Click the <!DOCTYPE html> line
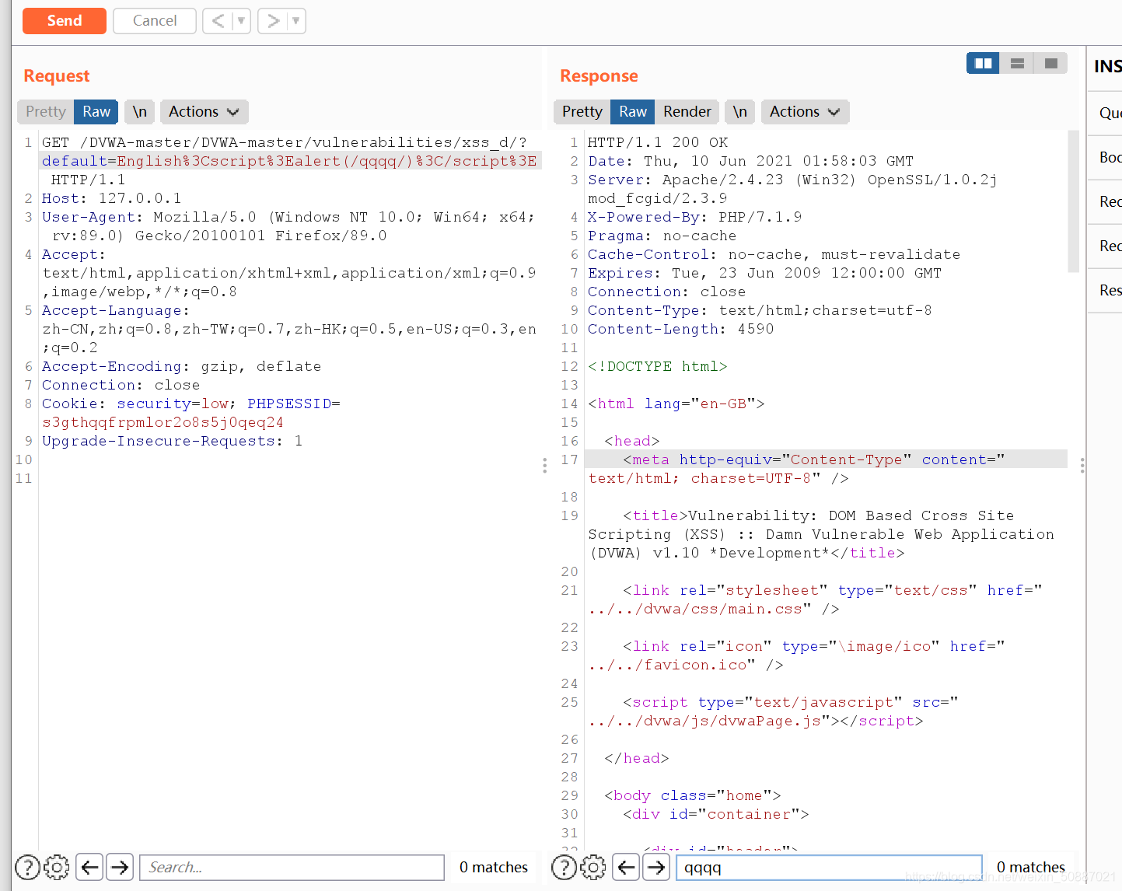The width and height of the screenshot is (1122, 891). pos(657,366)
